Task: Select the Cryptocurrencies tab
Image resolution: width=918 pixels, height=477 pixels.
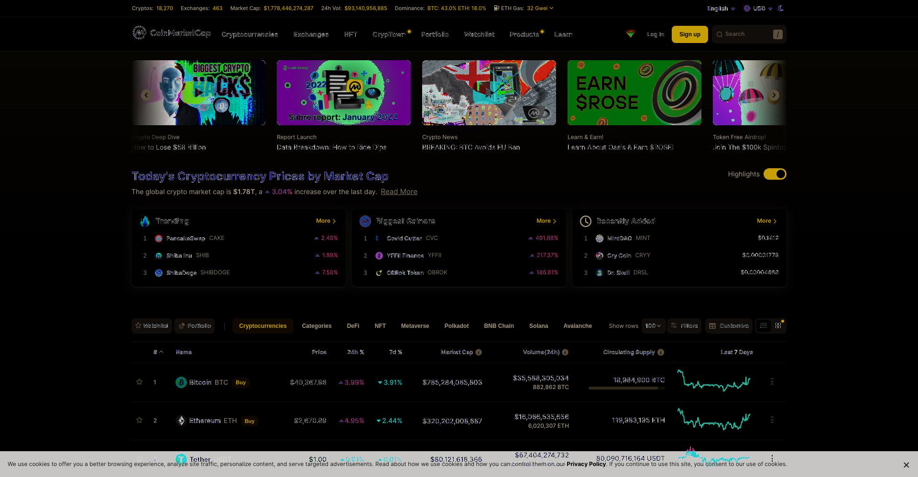Action: [262, 326]
